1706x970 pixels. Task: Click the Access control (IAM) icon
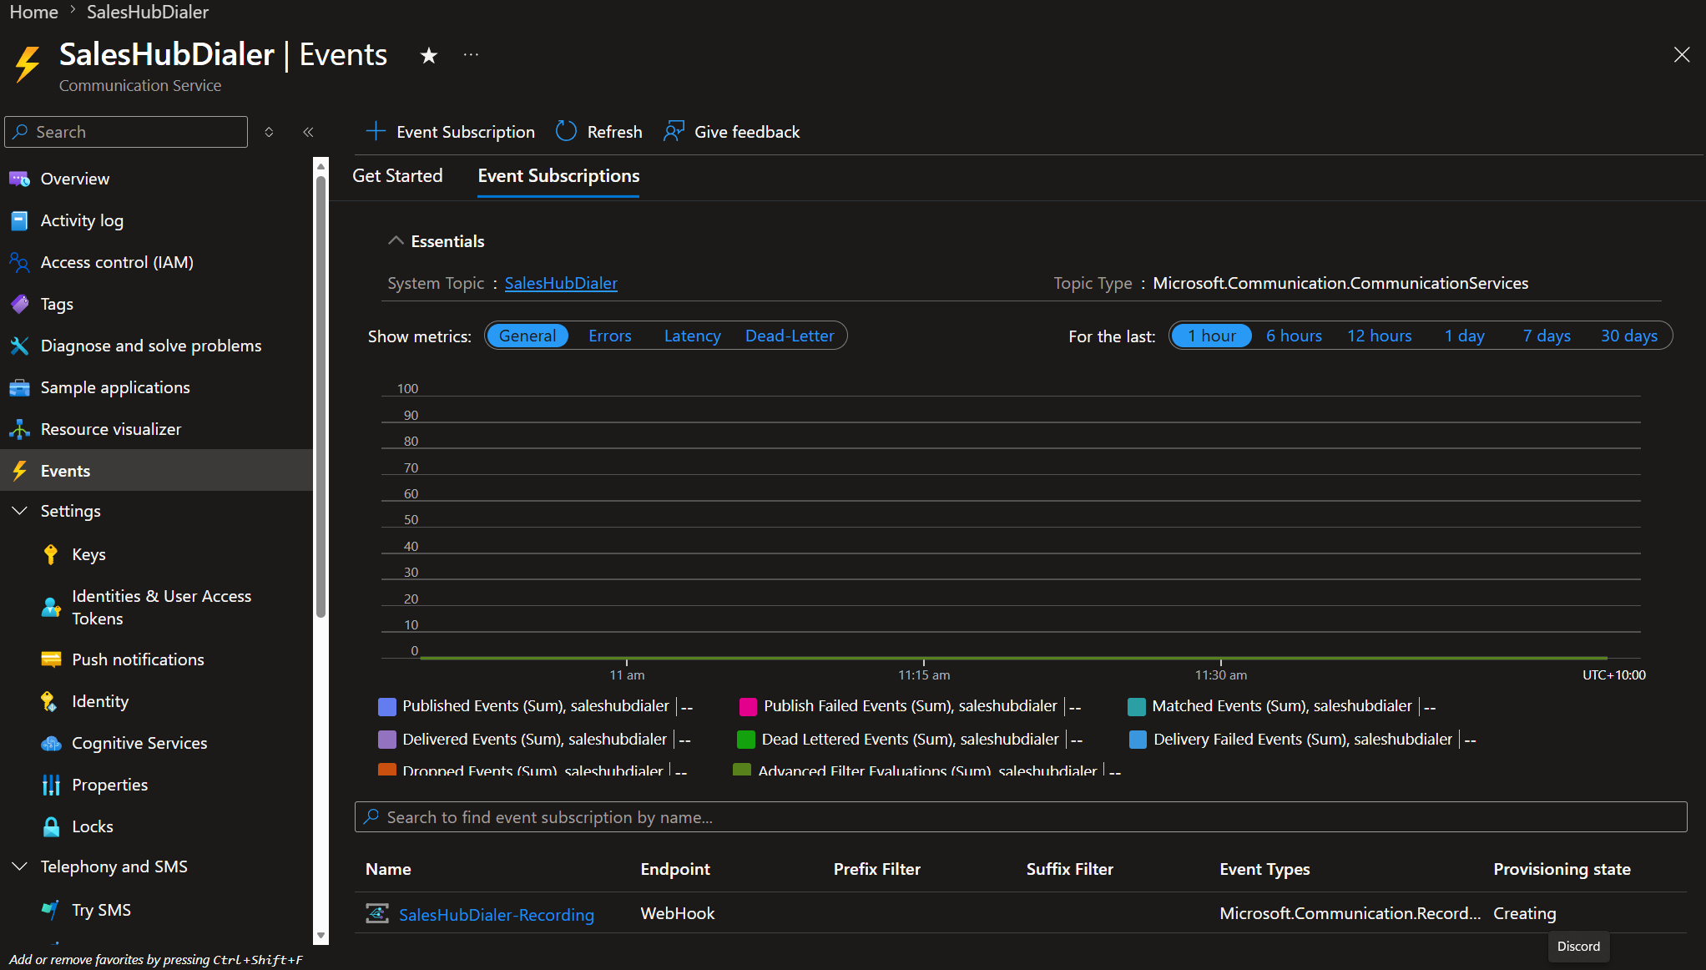[19, 262]
